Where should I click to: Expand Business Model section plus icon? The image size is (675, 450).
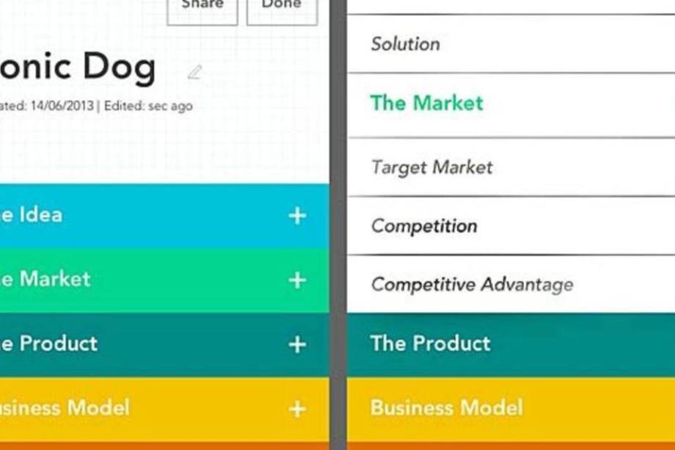click(x=297, y=409)
